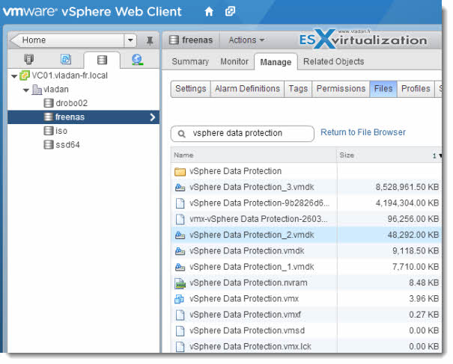Click disk icon of vSphere Data Protection.vmdk
The height and width of the screenshot is (364, 453).
[180, 251]
